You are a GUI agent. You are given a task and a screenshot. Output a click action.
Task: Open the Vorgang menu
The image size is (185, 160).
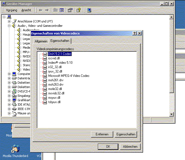tap(12, 10)
